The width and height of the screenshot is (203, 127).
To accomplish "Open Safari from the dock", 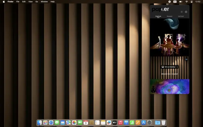I will click(51, 122).
